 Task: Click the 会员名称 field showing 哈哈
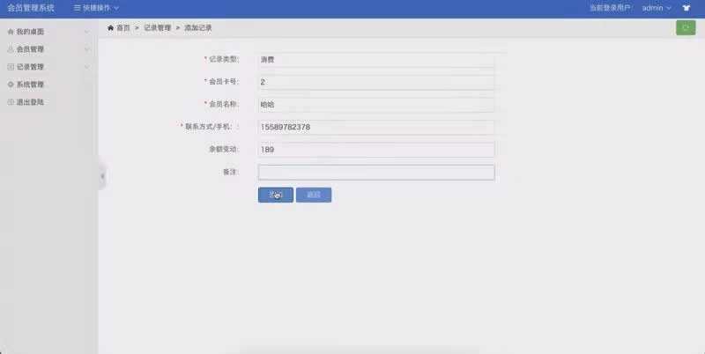376,105
